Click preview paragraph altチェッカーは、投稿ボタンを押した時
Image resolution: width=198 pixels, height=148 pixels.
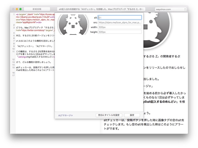(x=144, y=124)
